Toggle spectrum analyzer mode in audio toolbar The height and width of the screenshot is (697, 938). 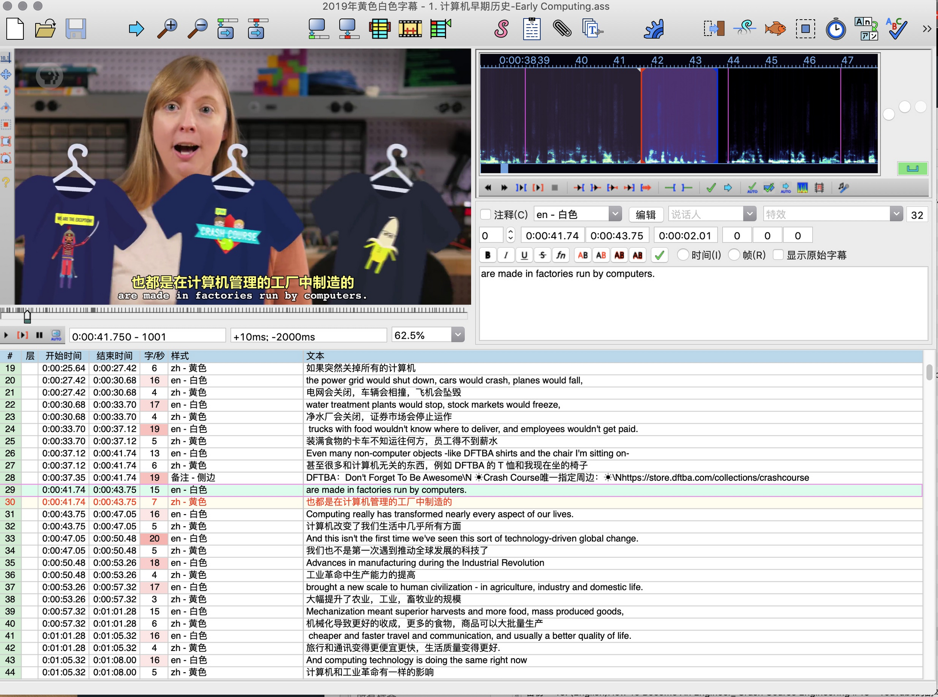tap(802, 188)
